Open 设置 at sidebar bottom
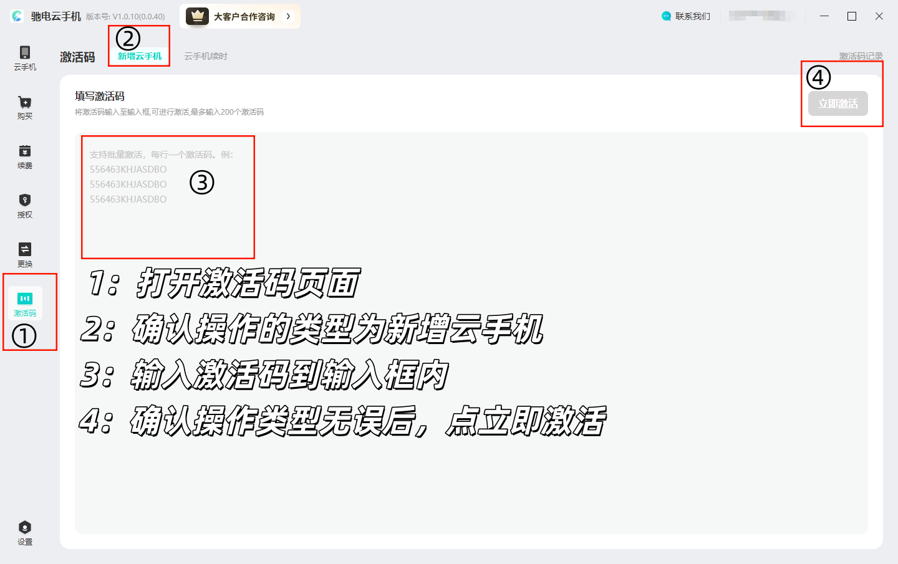This screenshot has width=898, height=564. point(25,533)
